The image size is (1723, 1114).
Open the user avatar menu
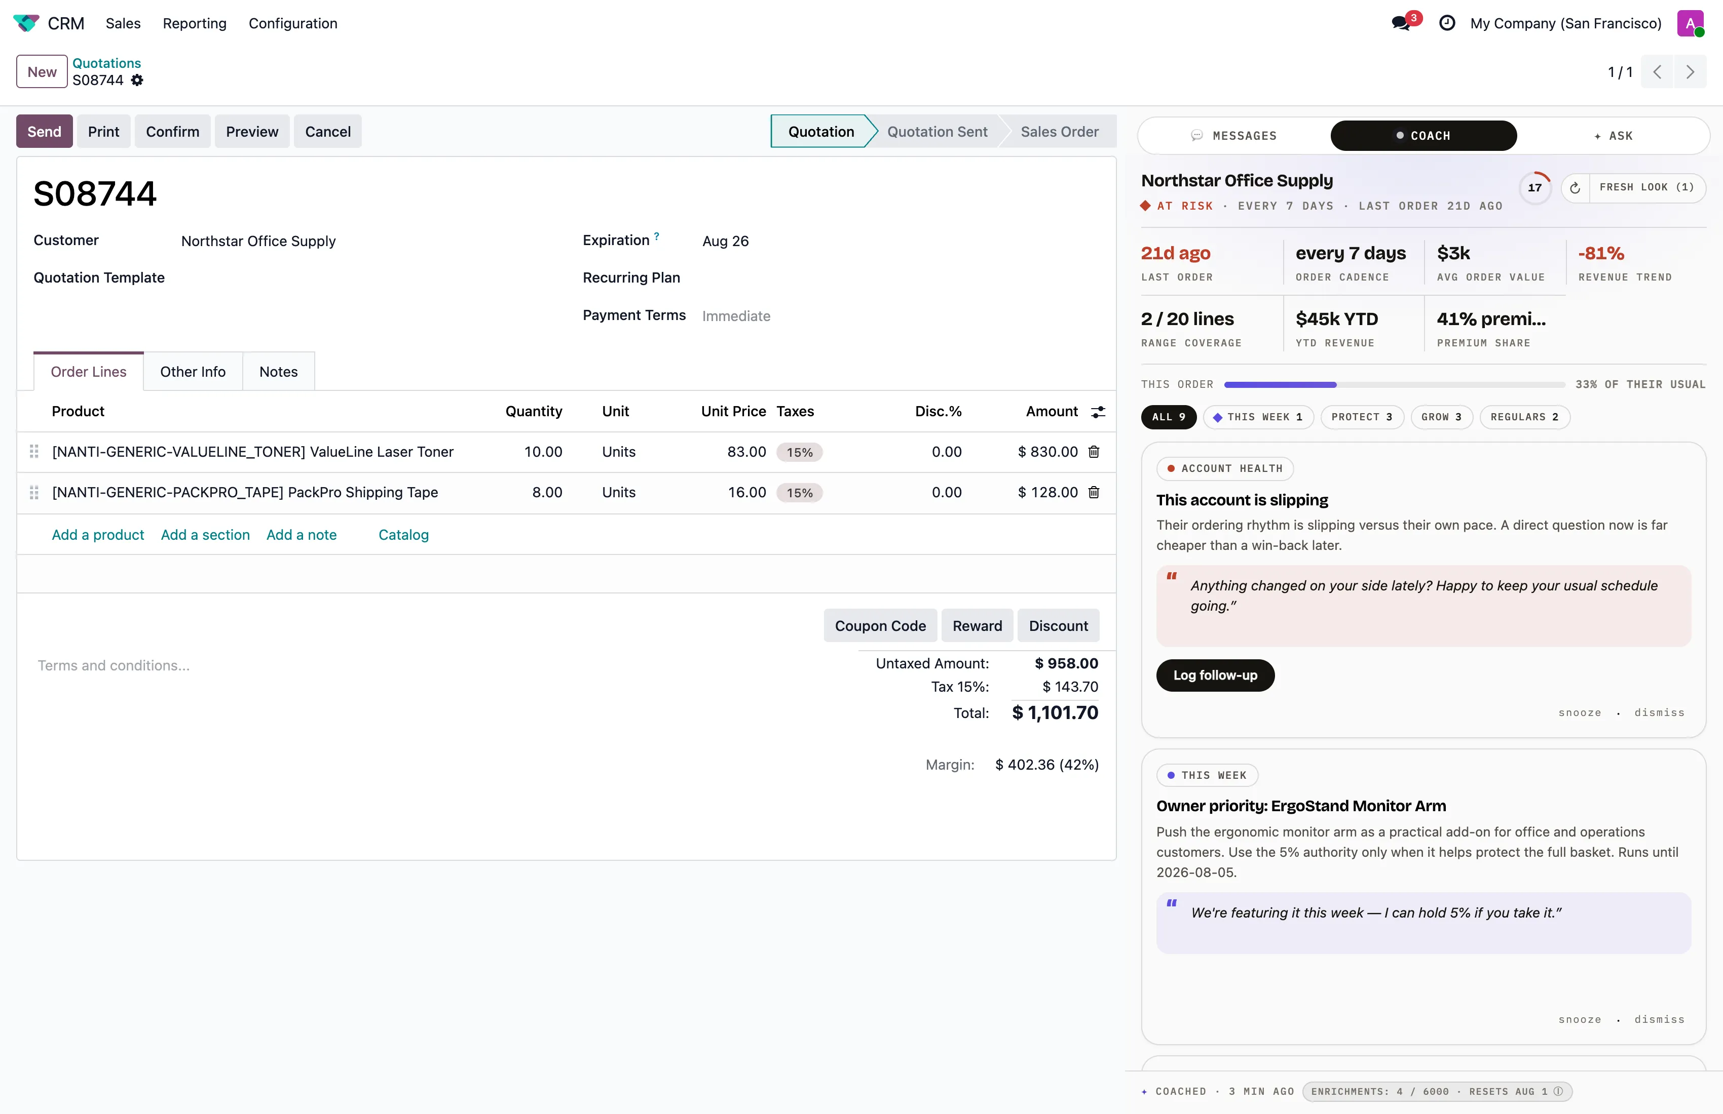tap(1690, 23)
